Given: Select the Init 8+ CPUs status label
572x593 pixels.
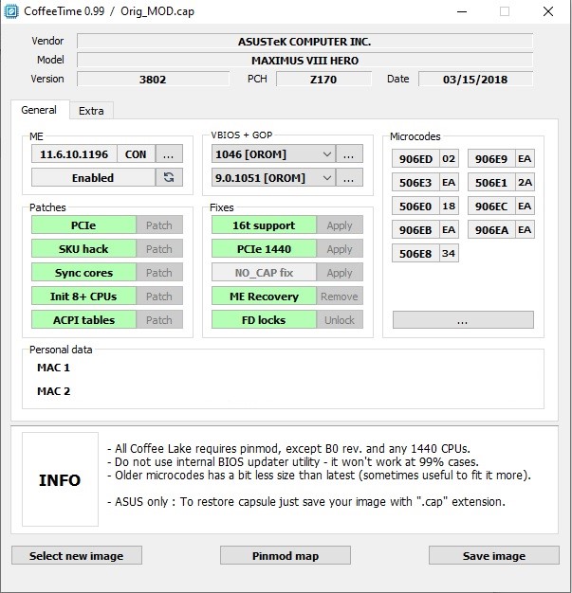Looking at the screenshot, I should click(x=83, y=296).
